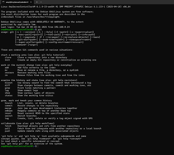Click the 'status' command entry

coord(9,95)
